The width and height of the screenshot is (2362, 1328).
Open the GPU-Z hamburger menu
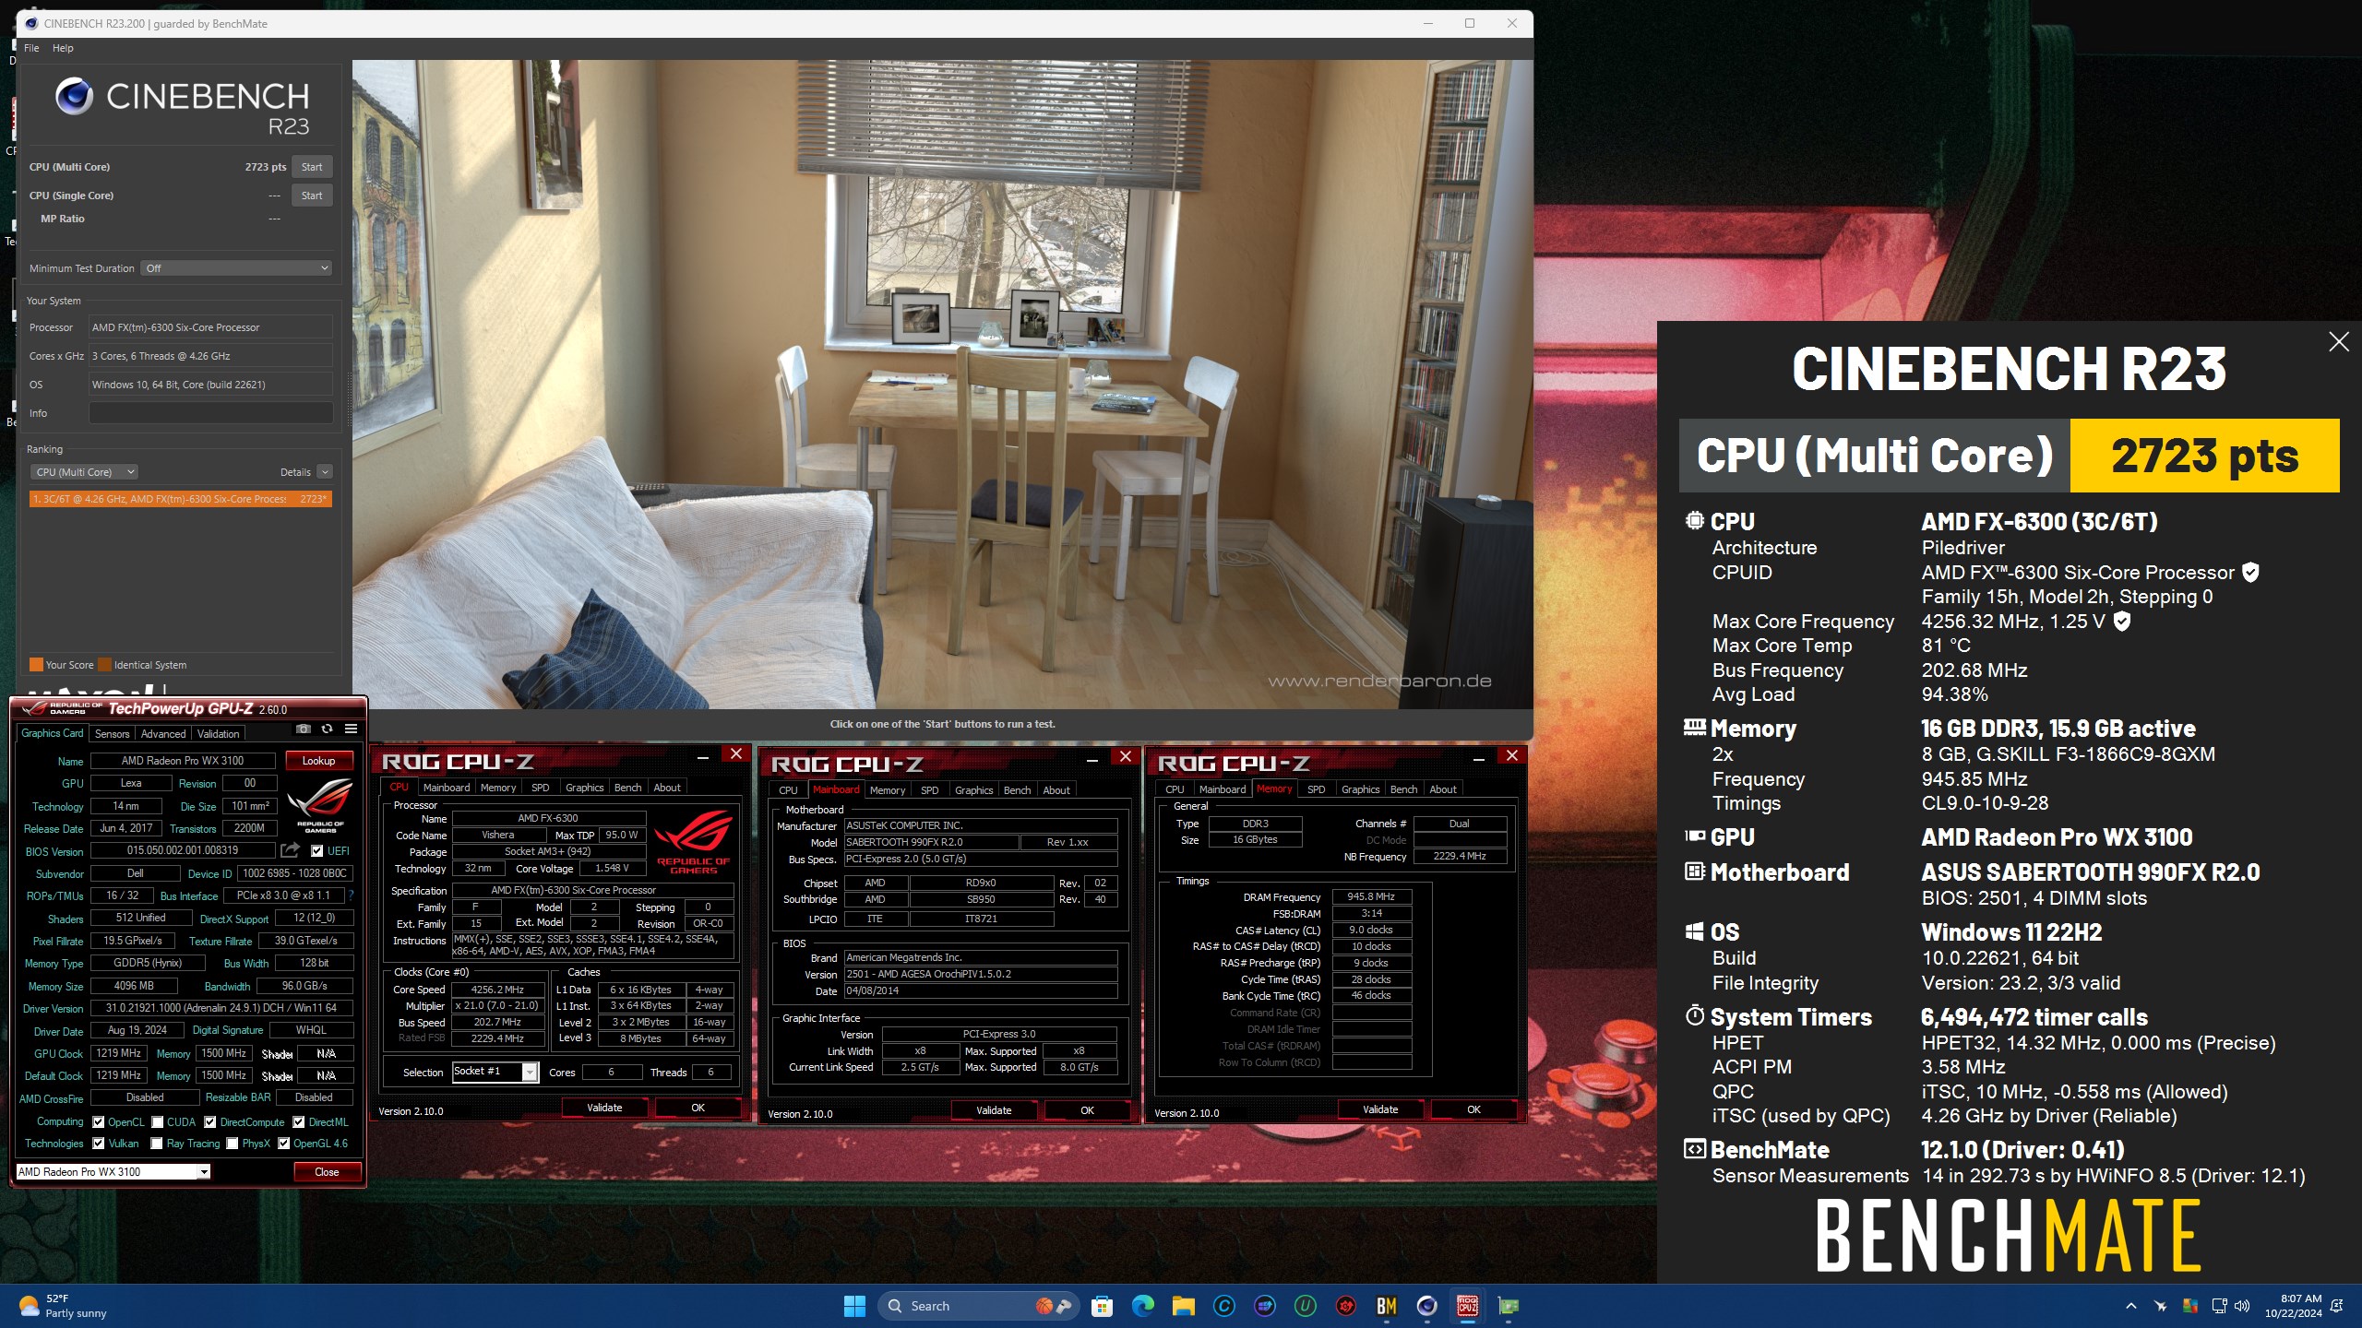coord(351,729)
